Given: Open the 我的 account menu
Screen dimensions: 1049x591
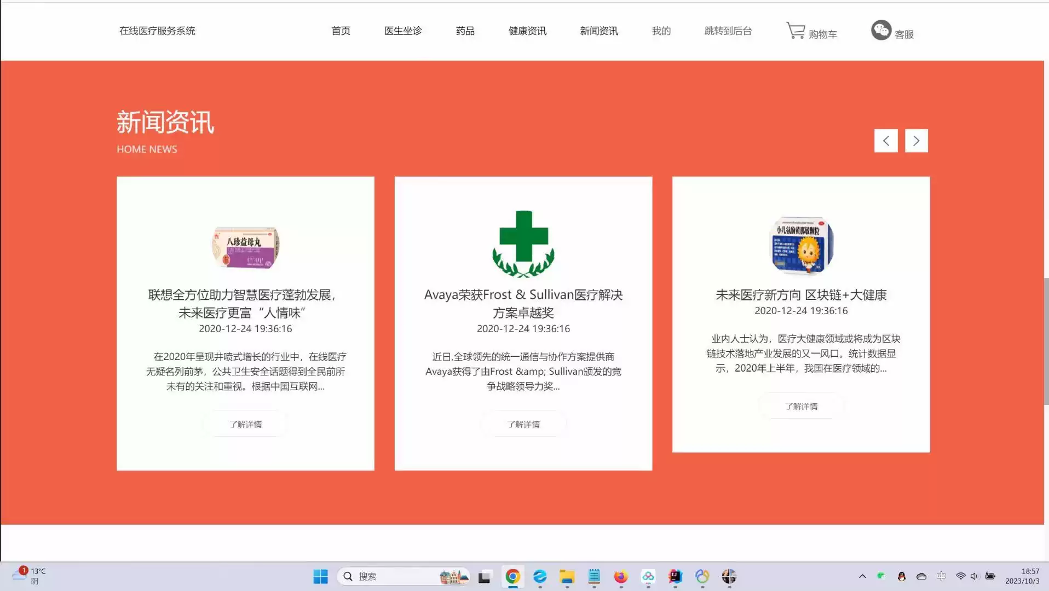Looking at the screenshot, I should tap(661, 31).
